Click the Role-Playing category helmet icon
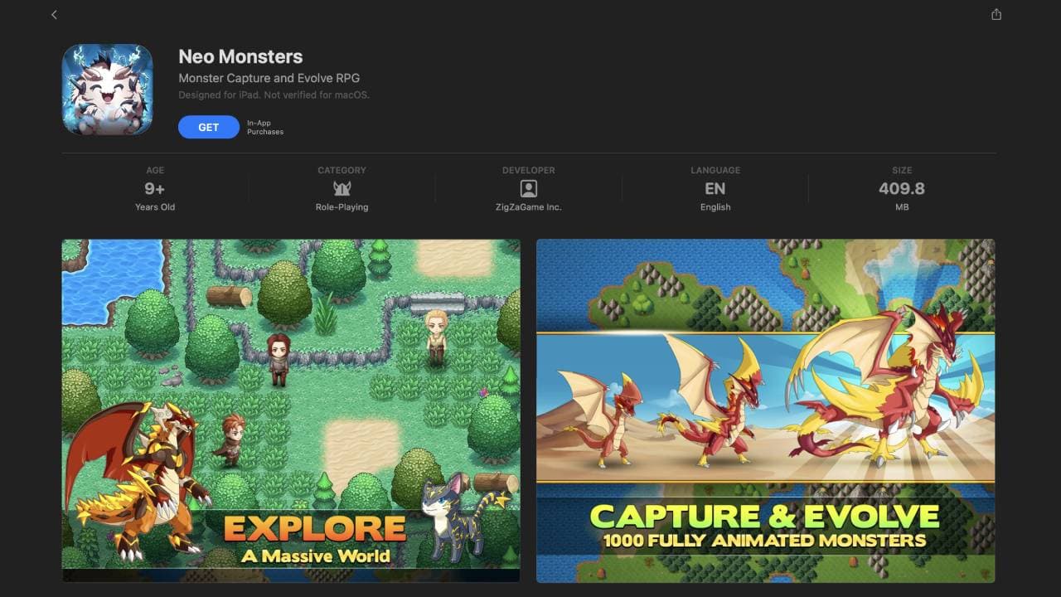1061x597 pixels. (342, 188)
